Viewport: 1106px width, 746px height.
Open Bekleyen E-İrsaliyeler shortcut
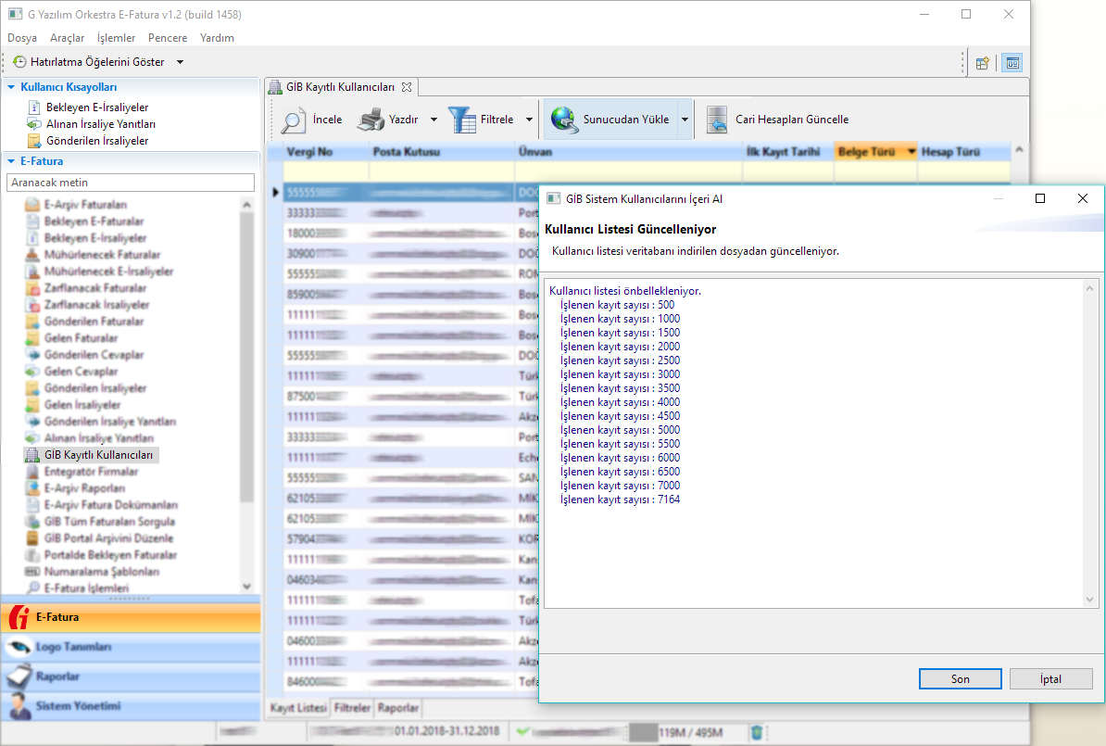(96, 107)
